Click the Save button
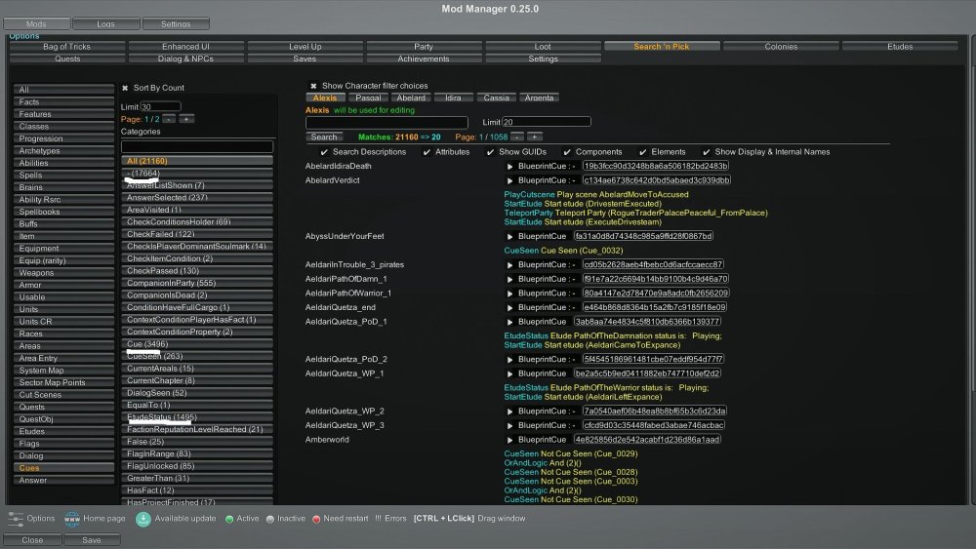 (92, 539)
